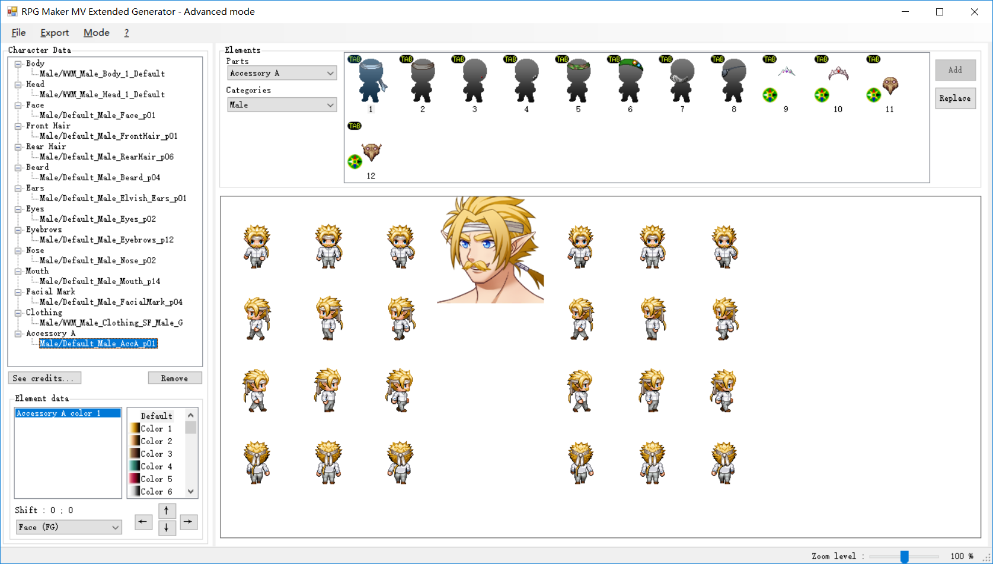Select accessory element 9 silver tiara

coord(787,72)
